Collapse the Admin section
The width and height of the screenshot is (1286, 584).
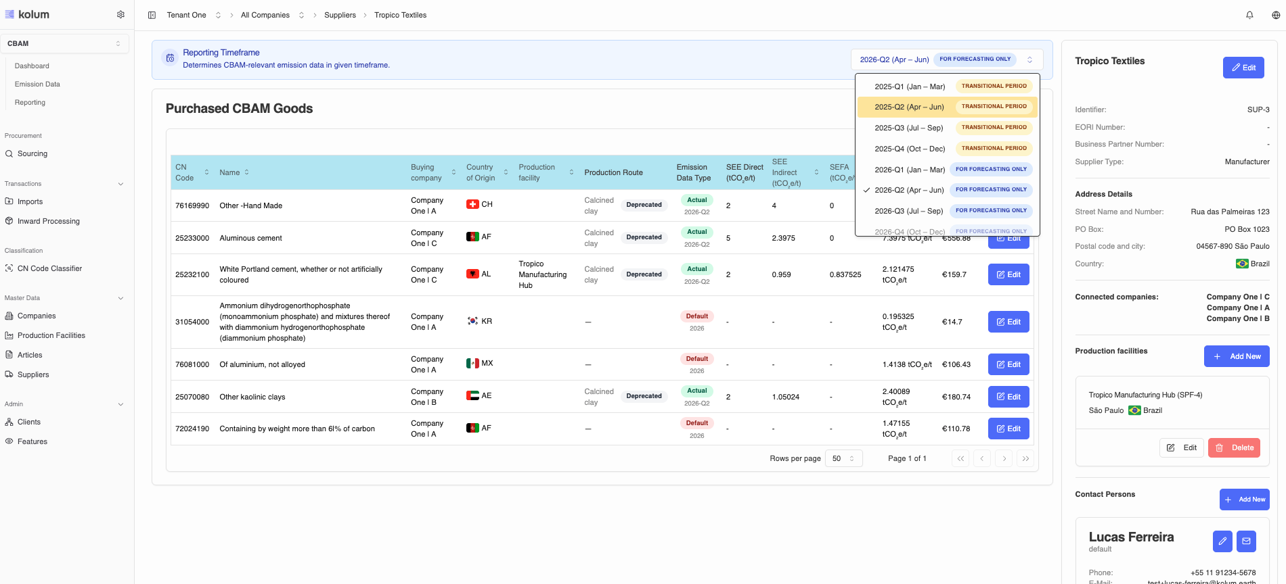coord(120,404)
